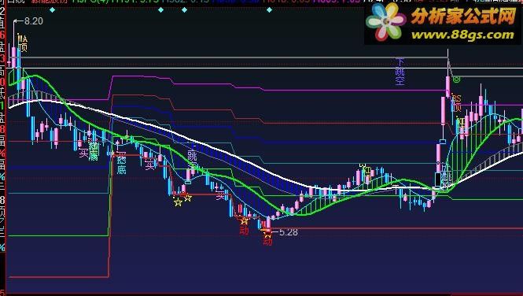Click the MA顶 signal label
523x296 pixels.
point(22,43)
